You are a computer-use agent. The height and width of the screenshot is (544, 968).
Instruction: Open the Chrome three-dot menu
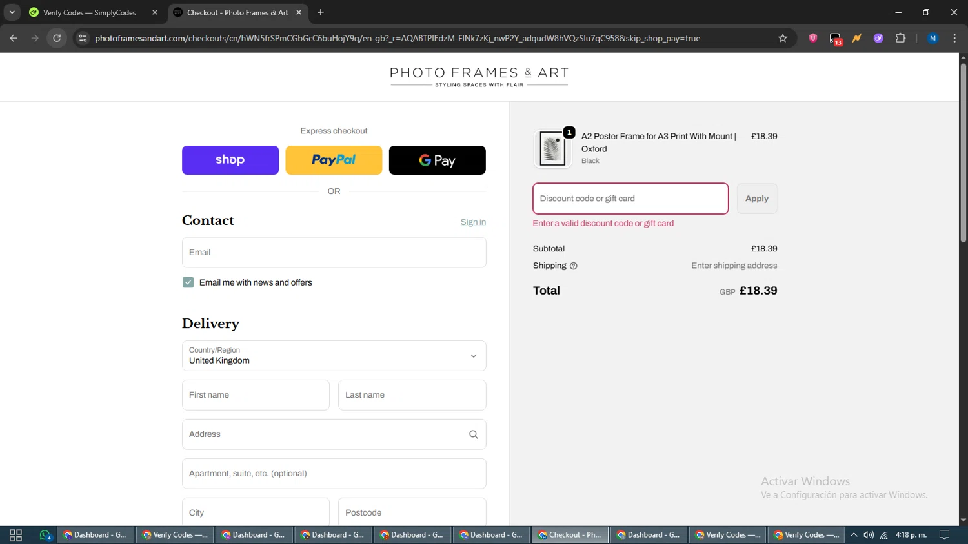tap(954, 39)
